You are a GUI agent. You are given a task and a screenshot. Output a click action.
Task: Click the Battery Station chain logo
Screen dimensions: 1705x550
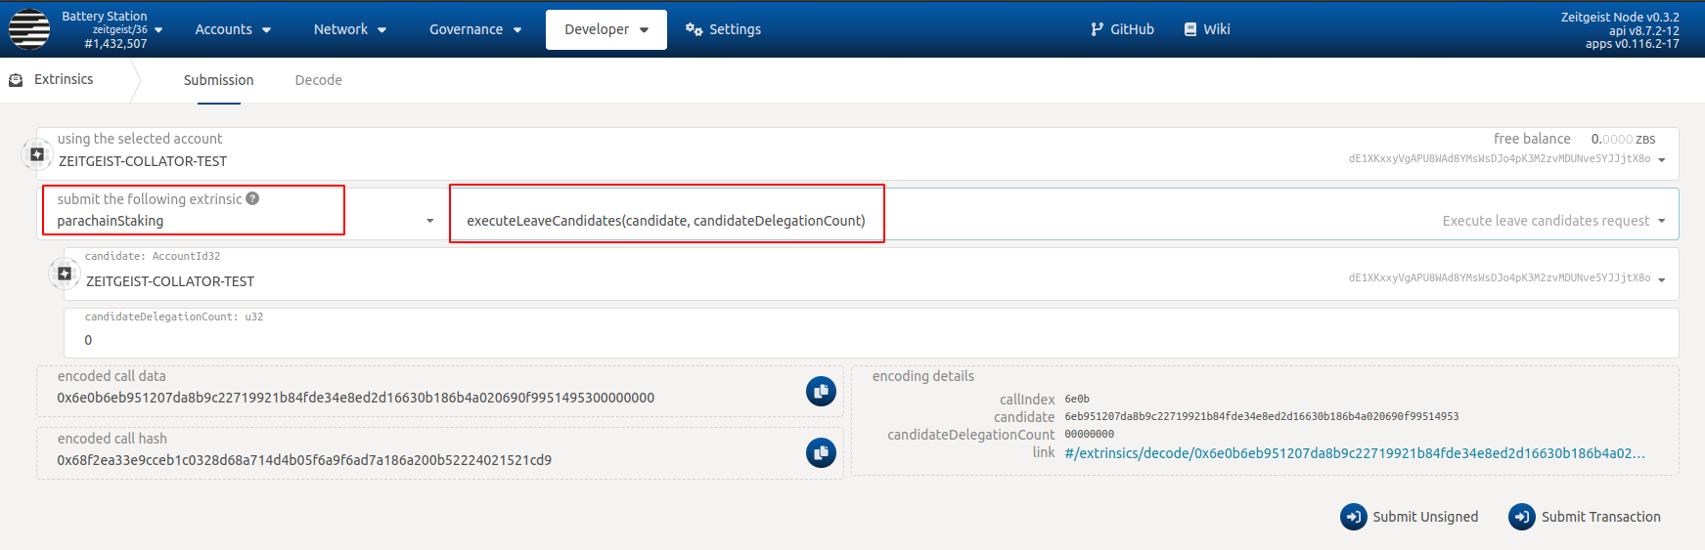tap(29, 29)
